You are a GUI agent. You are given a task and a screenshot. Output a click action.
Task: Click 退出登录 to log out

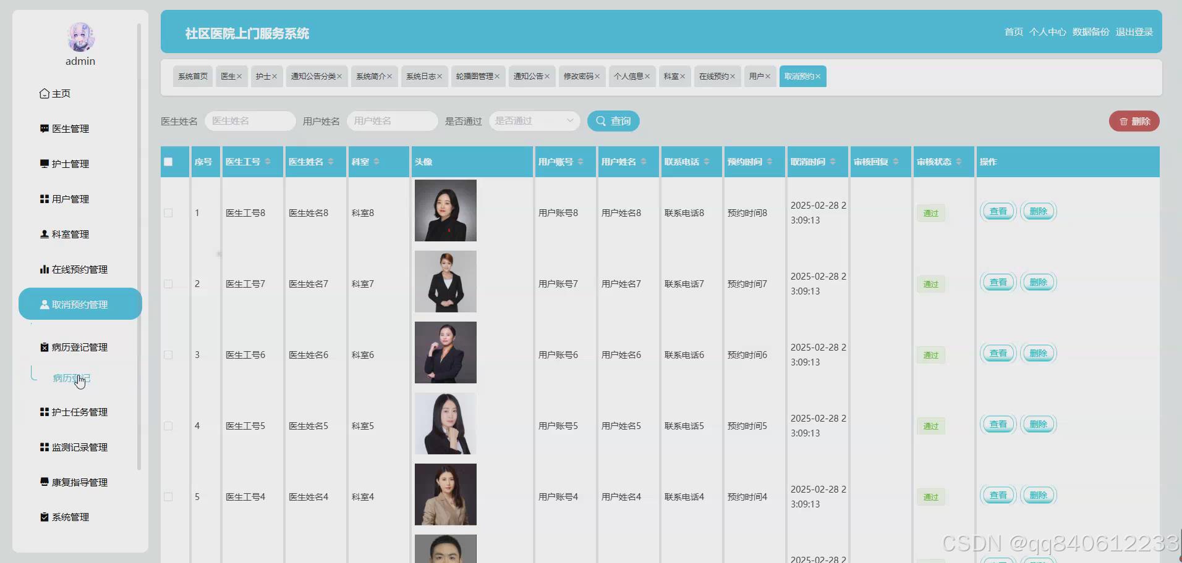[1134, 32]
